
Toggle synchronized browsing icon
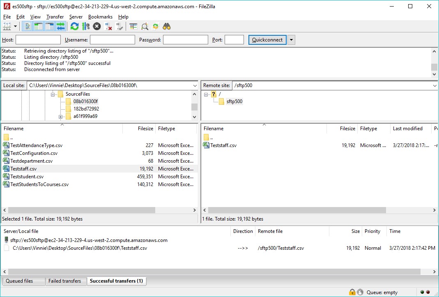pos(156,27)
